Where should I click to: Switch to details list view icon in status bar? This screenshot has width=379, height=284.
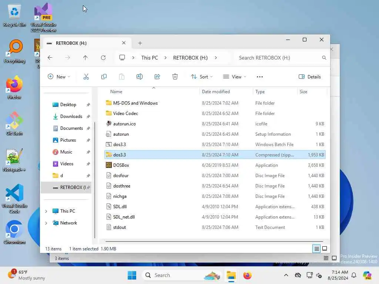[317, 248]
